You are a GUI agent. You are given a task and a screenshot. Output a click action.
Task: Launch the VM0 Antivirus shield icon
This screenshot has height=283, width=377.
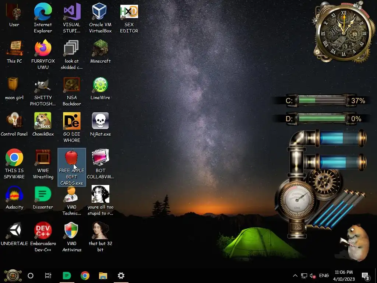pyautogui.click(x=72, y=237)
